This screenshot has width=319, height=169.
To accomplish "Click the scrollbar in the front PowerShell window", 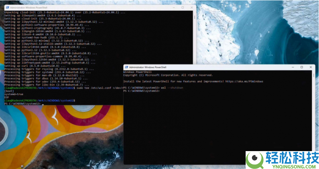I will pos(313,75).
